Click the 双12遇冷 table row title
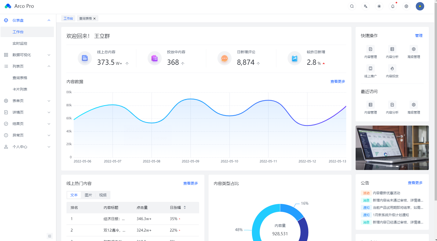Viewport: 437px width, 241px height. click(x=114, y=230)
